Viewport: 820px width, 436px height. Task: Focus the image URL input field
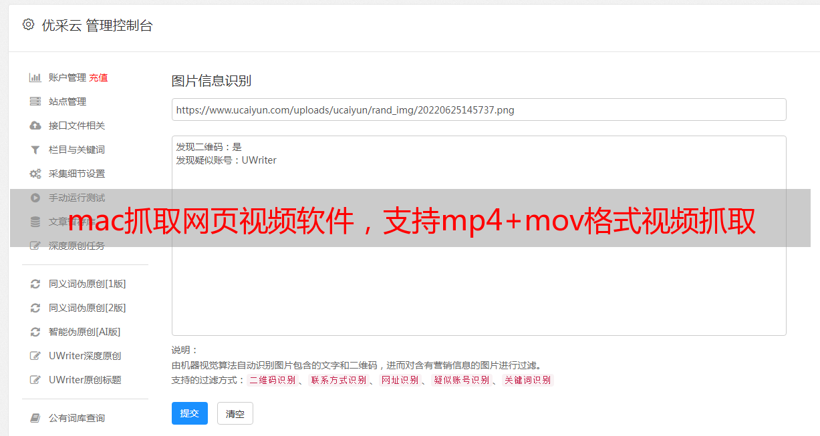(x=479, y=110)
